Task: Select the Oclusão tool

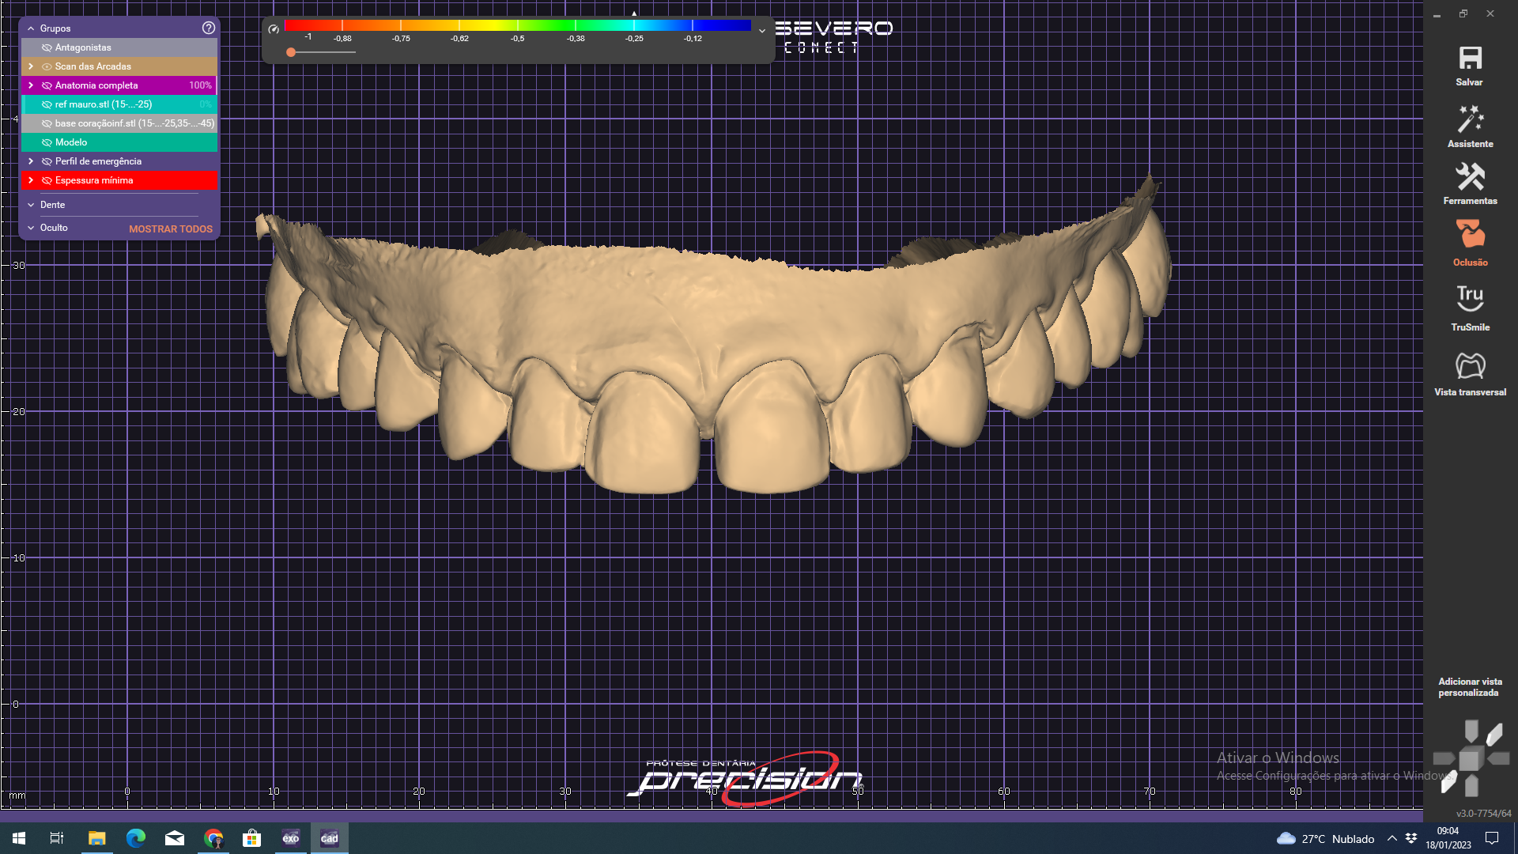Action: pyautogui.click(x=1470, y=236)
